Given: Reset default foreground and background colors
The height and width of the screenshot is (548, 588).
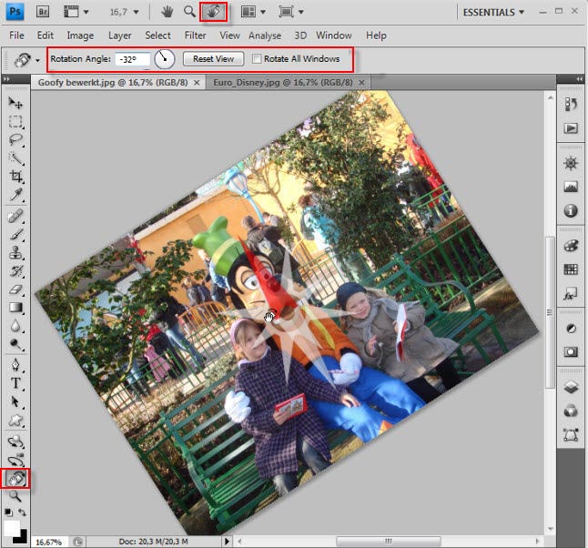Looking at the screenshot, I should (8, 512).
